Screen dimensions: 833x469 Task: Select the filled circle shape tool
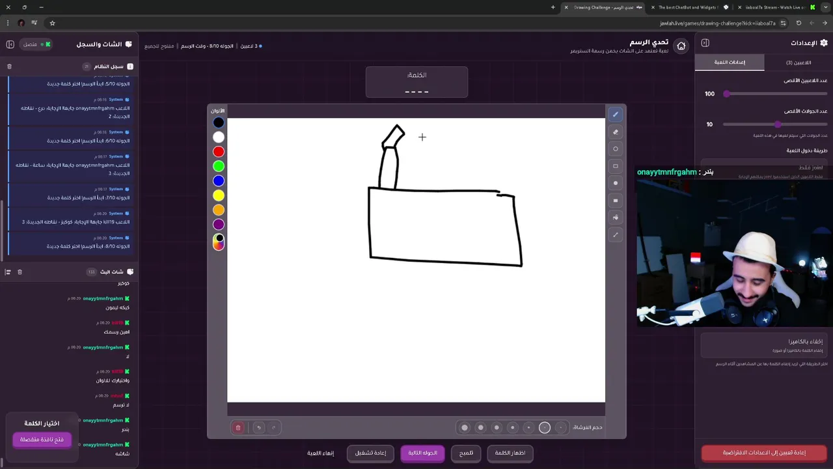(616, 183)
